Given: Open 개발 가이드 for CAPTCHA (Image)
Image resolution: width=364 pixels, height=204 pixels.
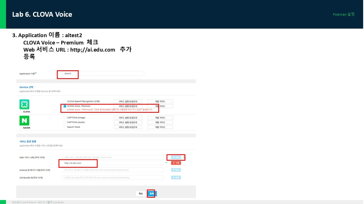Looking at the screenshot, I should (160, 118).
